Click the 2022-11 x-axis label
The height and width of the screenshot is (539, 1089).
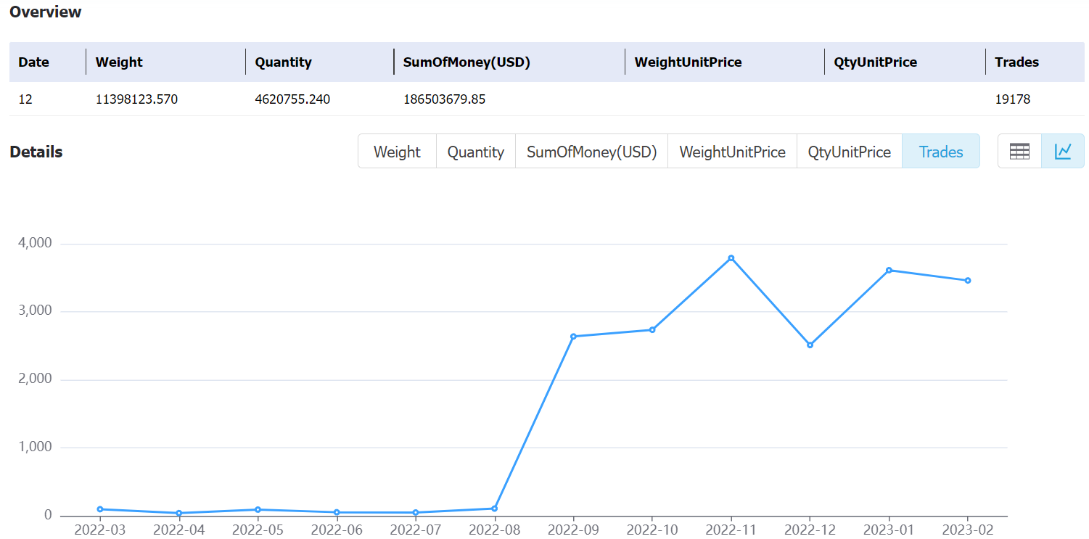[731, 530]
